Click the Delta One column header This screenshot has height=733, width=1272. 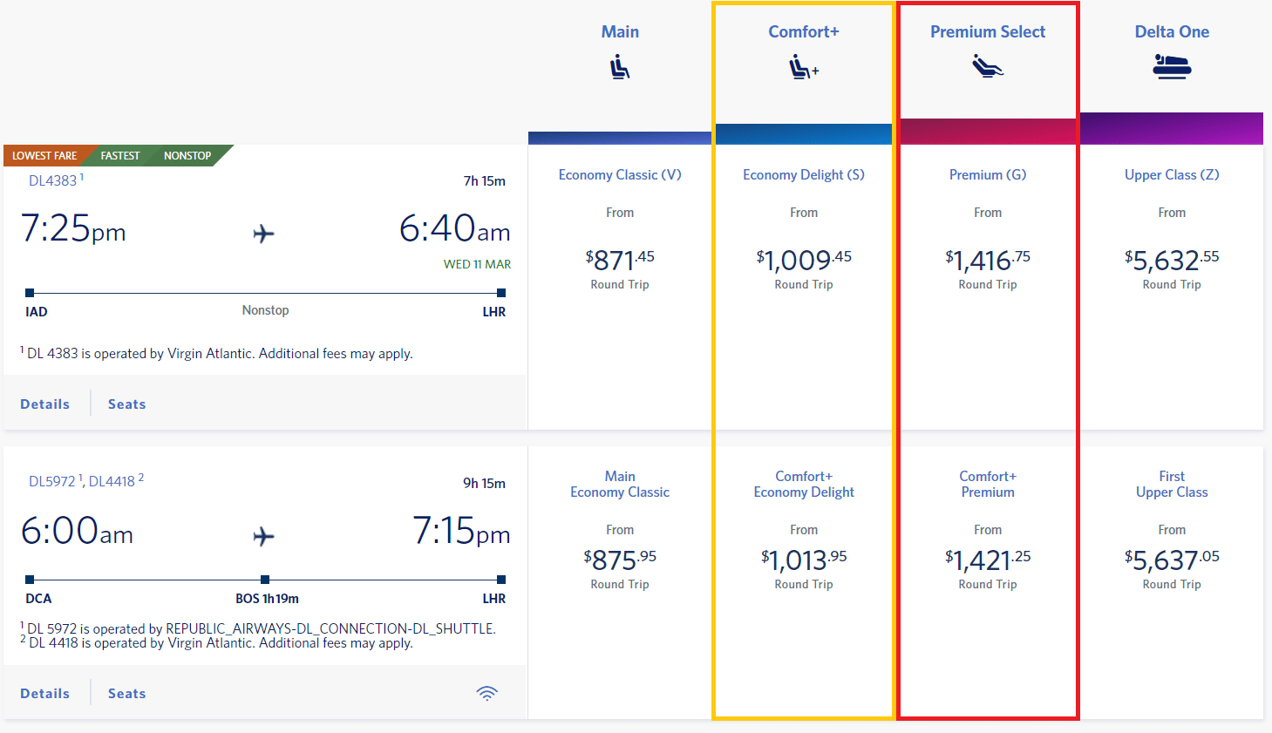click(1171, 31)
